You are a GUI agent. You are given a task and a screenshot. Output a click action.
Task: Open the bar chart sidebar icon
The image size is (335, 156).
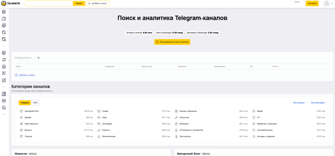[4, 67]
